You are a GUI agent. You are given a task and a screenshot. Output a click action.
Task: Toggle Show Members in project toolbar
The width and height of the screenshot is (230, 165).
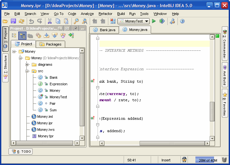pos(38,35)
